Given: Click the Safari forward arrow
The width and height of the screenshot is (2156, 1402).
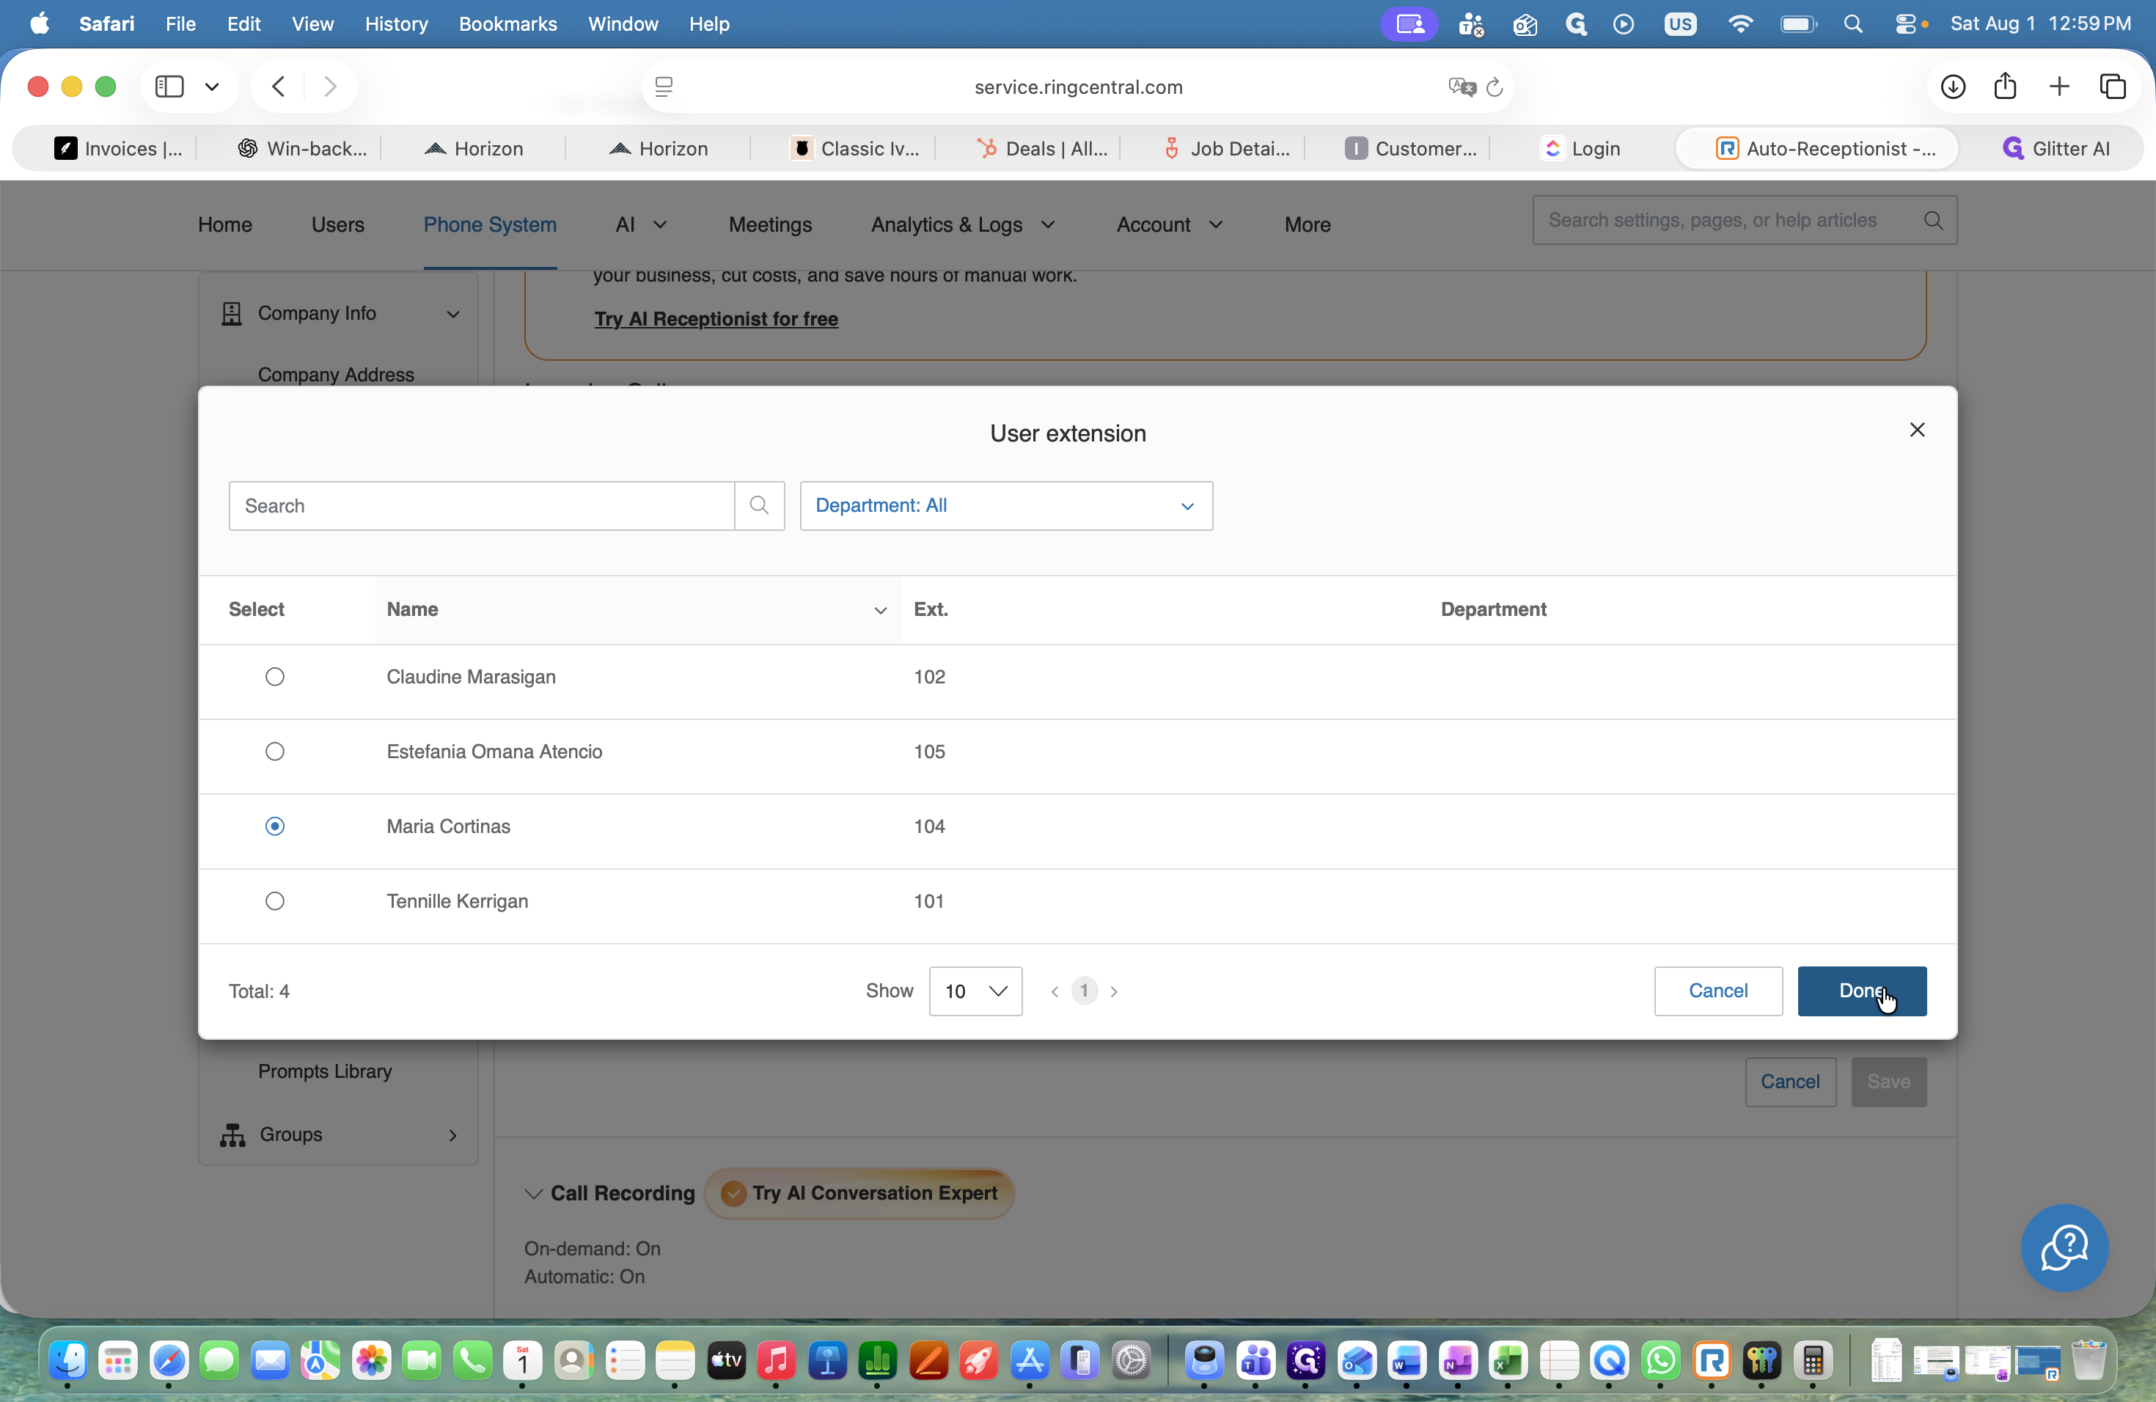Looking at the screenshot, I should (x=331, y=87).
